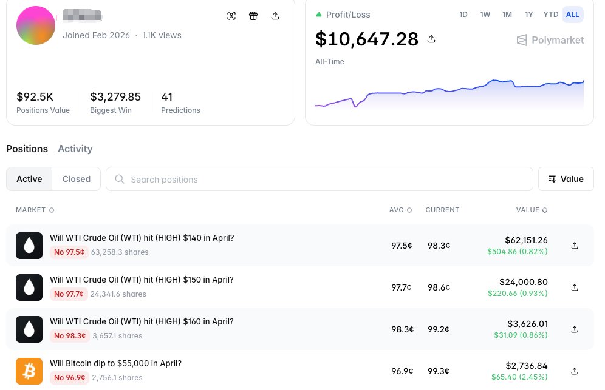Select the 1D profit timeframe
Viewport: 605px width, 390px height.
tap(463, 15)
